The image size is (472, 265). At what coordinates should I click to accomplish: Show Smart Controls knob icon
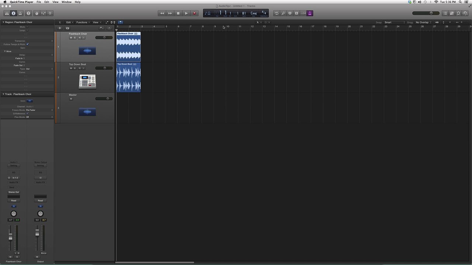(37, 13)
